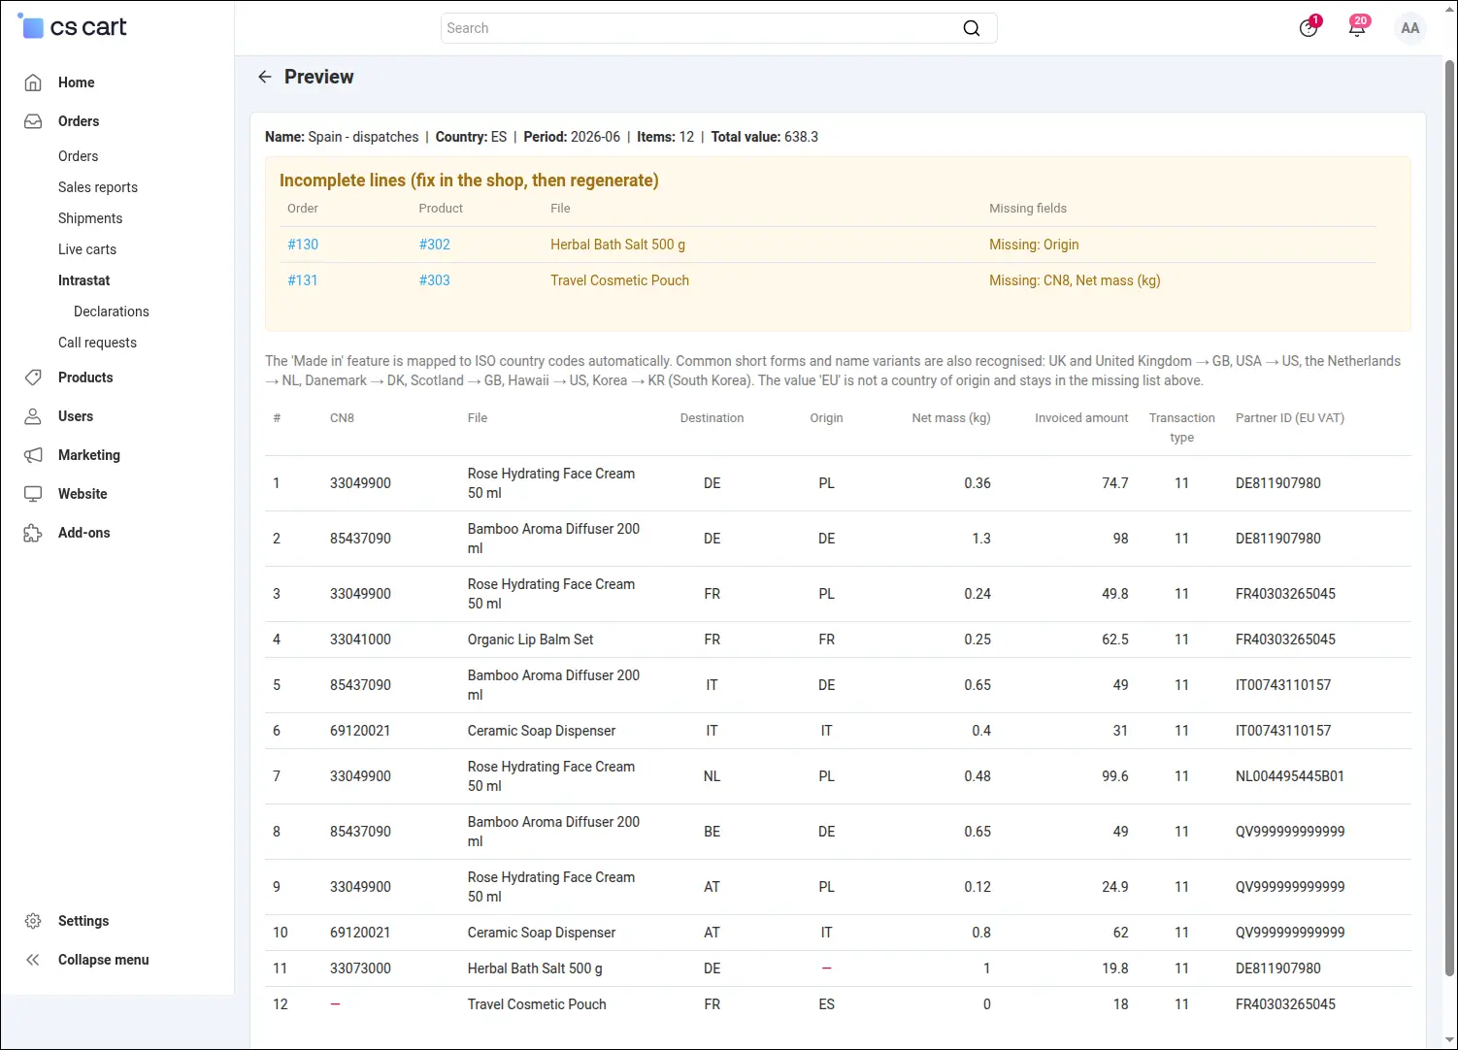This screenshot has width=1458, height=1050.
Task: Click the Destination column header
Action: click(x=712, y=418)
